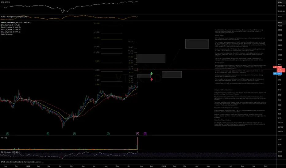
Task: Open USD currency dropdown in SPX pane
Action: coord(280,2)
